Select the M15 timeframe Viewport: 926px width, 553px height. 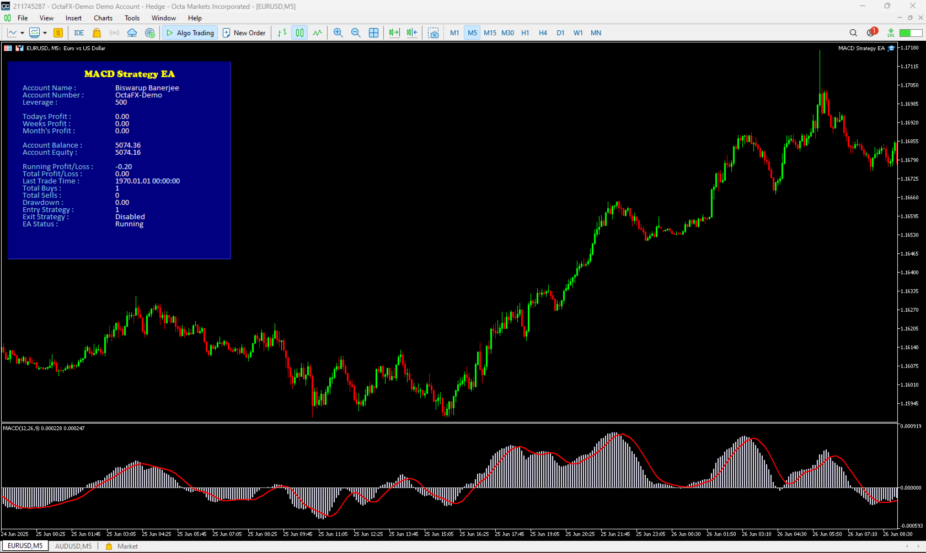point(490,33)
